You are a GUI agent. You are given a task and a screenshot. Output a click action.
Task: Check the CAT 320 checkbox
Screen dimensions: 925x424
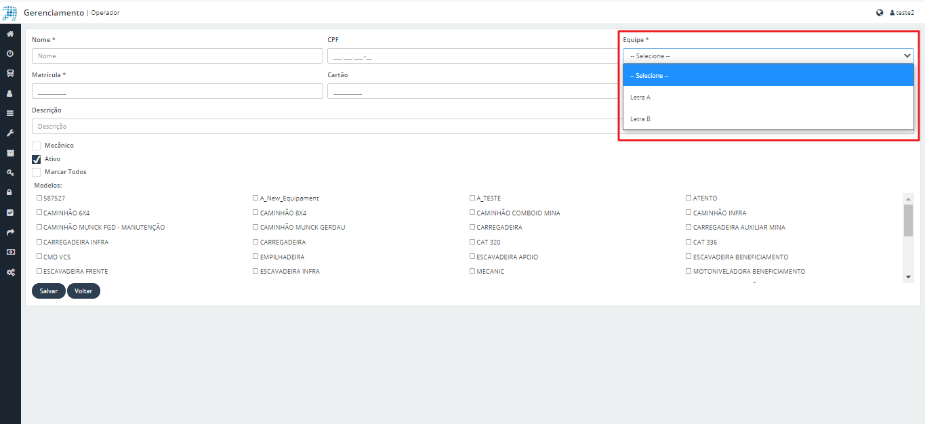coord(472,242)
